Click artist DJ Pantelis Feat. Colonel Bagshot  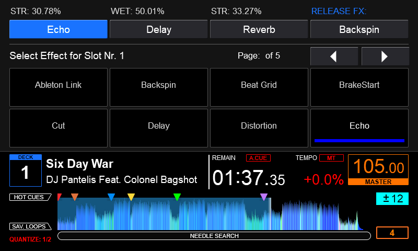pyautogui.click(x=122, y=179)
